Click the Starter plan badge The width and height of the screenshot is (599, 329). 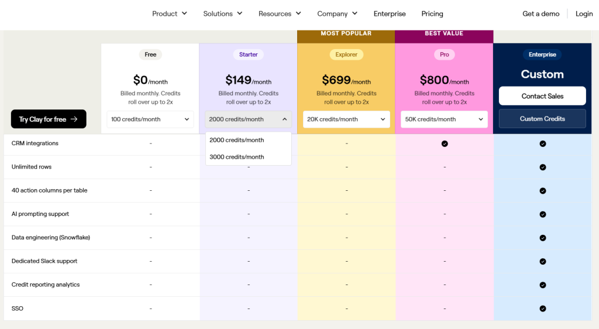point(248,54)
